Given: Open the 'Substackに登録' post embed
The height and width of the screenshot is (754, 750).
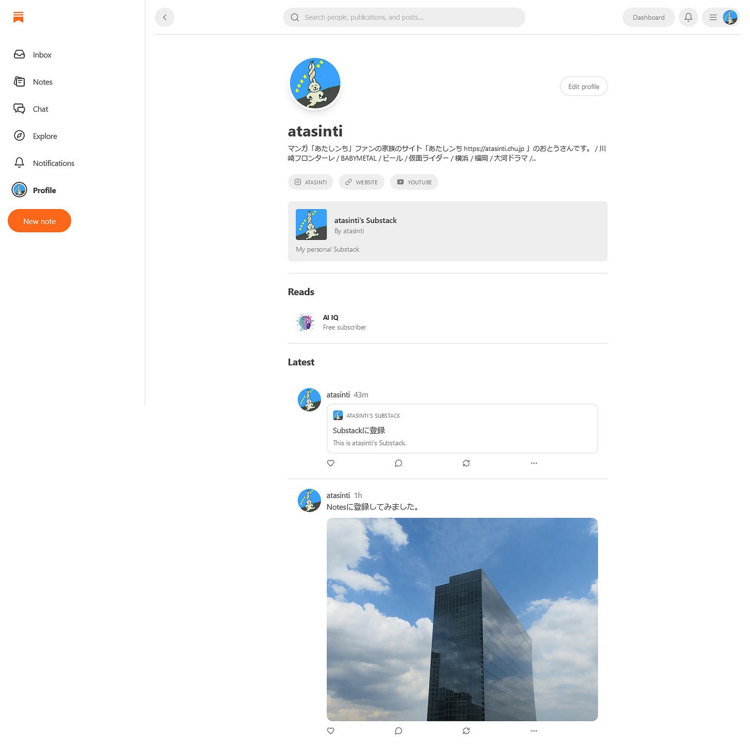Looking at the screenshot, I should pyautogui.click(x=462, y=429).
